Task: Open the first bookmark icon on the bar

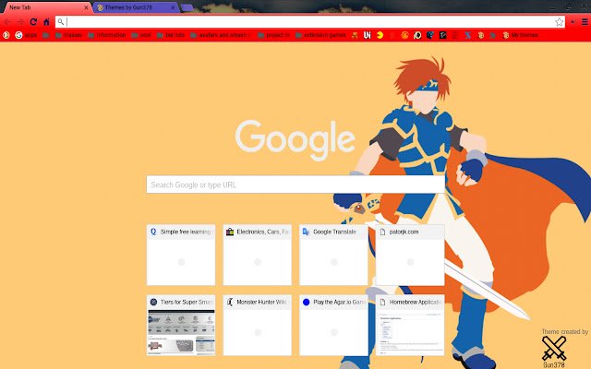Action: point(6,35)
